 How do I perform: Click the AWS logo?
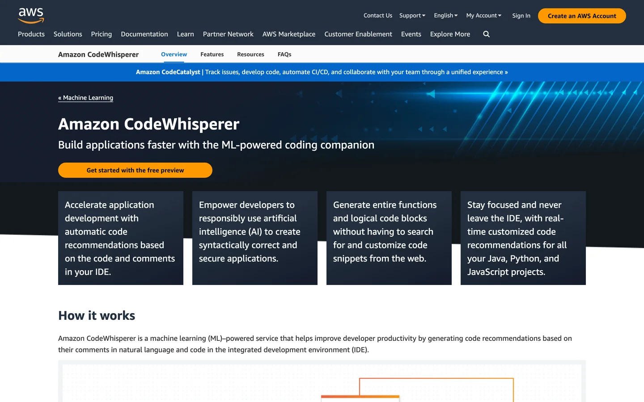[31, 16]
